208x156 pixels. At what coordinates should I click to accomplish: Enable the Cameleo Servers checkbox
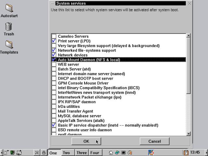click(54, 36)
